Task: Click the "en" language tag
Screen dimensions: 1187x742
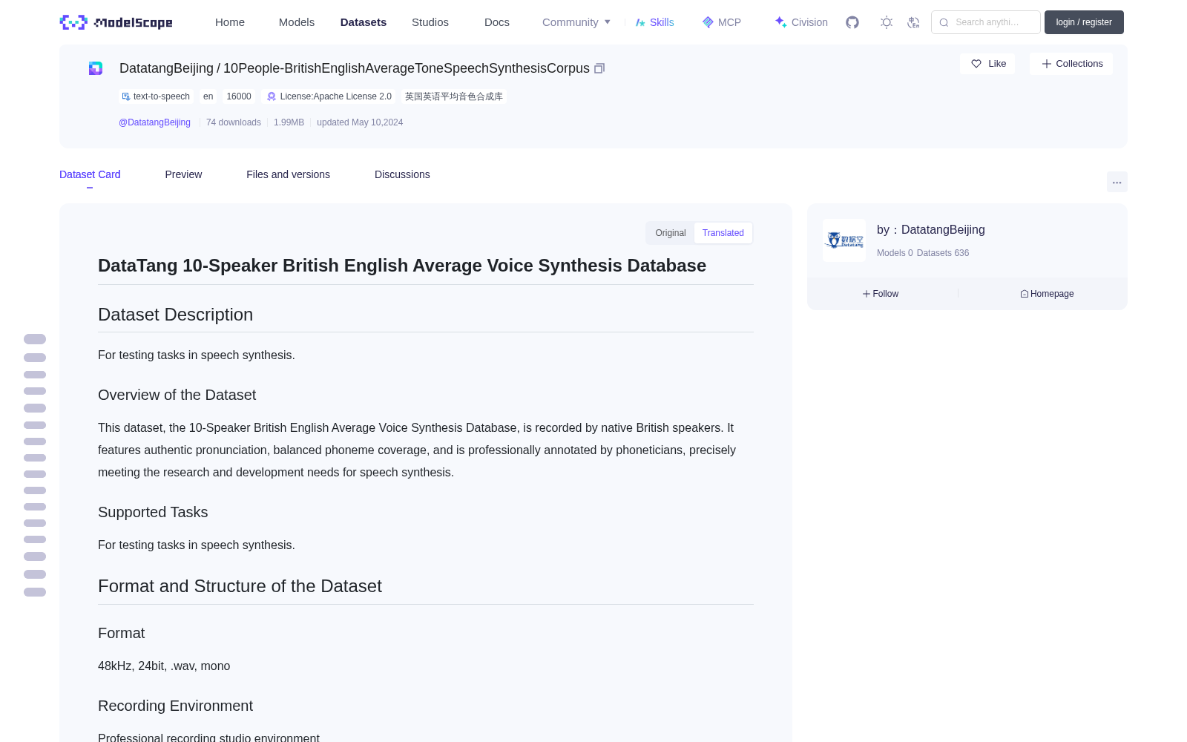Action: point(208,96)
